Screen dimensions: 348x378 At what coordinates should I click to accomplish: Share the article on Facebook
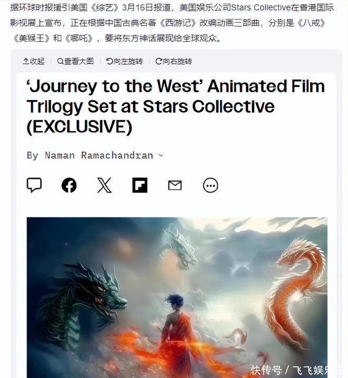pos(69,185)
